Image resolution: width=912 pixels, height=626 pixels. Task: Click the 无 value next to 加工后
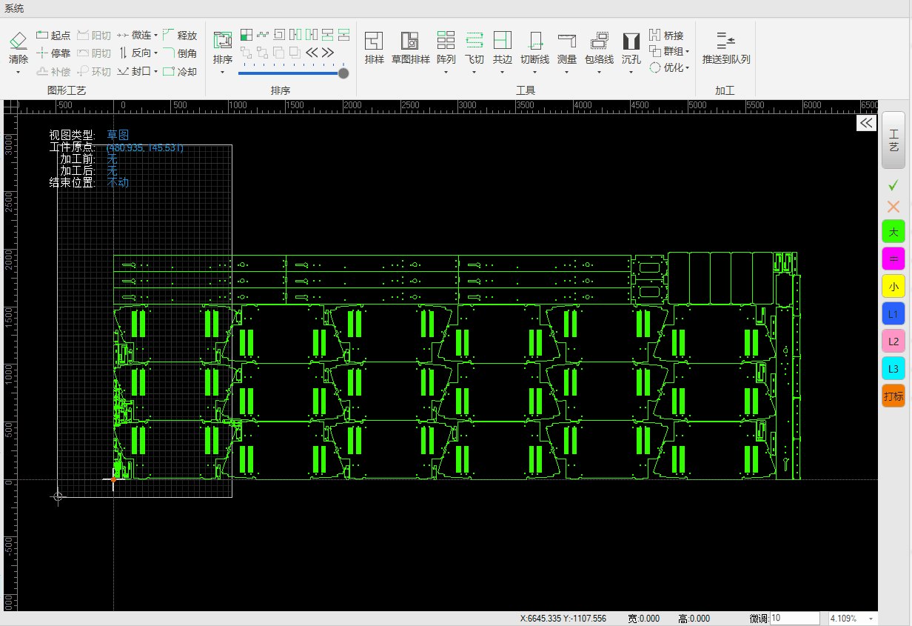point(112,170)
